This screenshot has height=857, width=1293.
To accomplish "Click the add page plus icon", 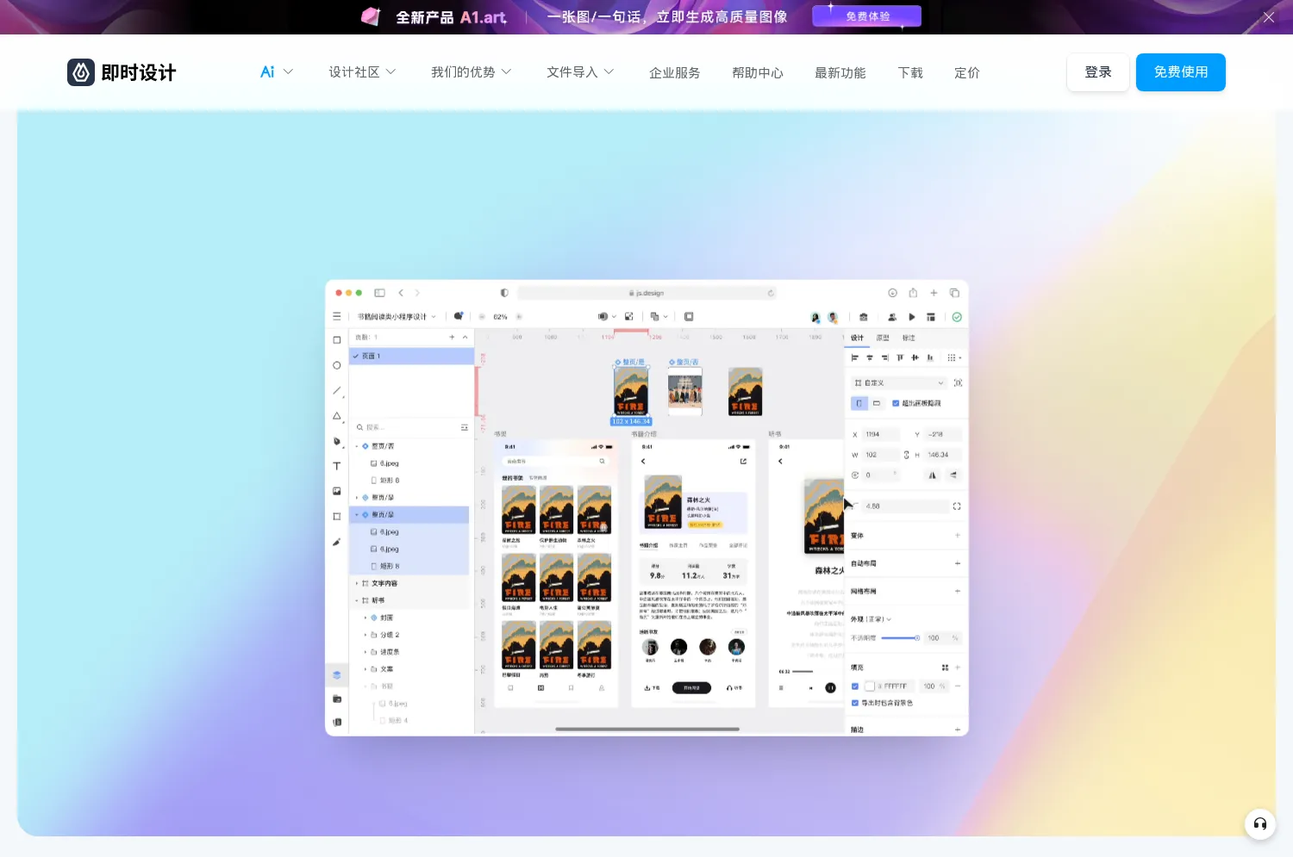I will [x=452, y=337].
